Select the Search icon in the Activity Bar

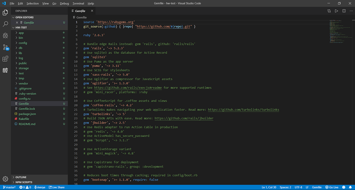pyautogui.click(x=5, y=23)
